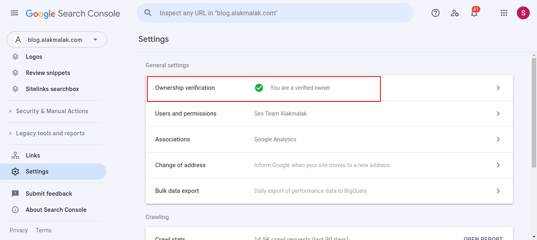The height and width of the screenshot is (240, 537).
Task: Click the Submit feedback icon
Action: click(15, 193)
